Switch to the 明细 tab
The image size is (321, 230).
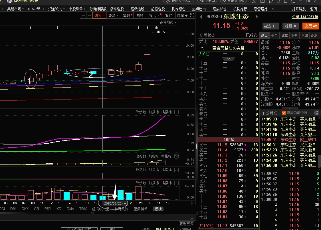pyautogui.click(x=304, y=35)
